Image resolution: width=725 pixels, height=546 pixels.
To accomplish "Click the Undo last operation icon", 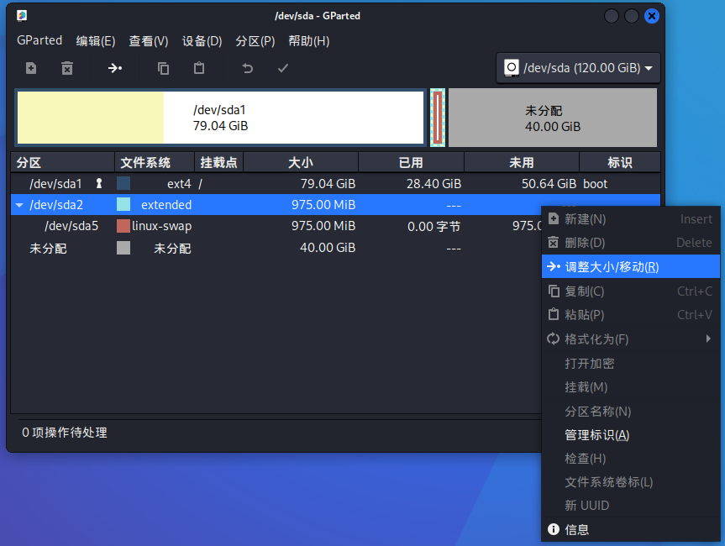I will [247, 68].
